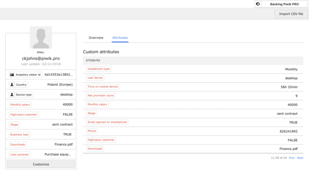Click the sent contract value in the sidebar
This screenshot has height=174, width=309.
tap(62, 125)
